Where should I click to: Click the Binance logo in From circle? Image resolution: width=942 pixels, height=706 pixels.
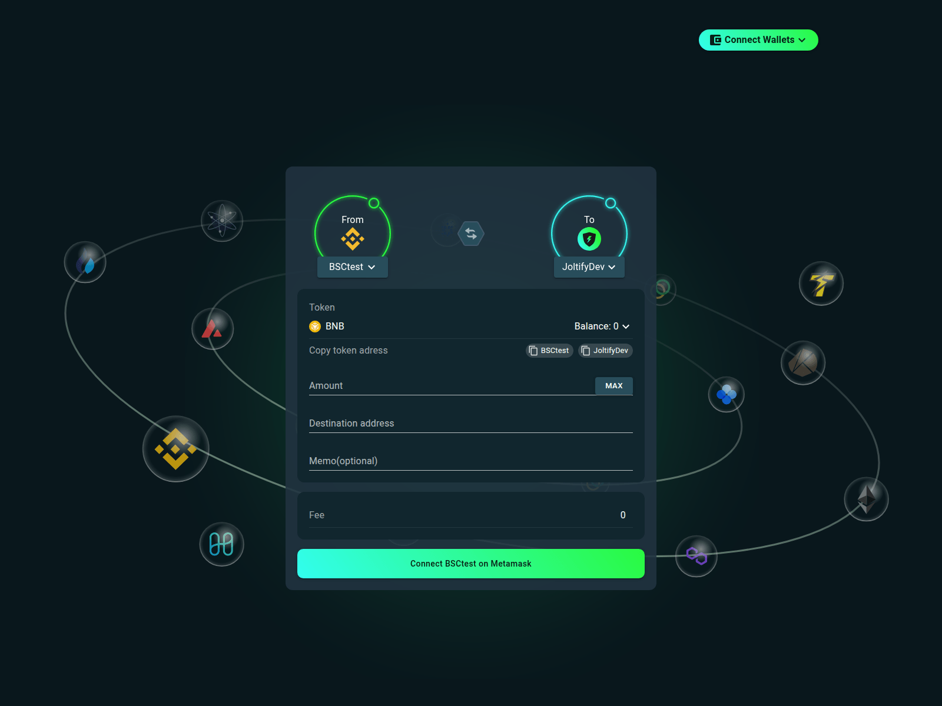tap(353, 239)
